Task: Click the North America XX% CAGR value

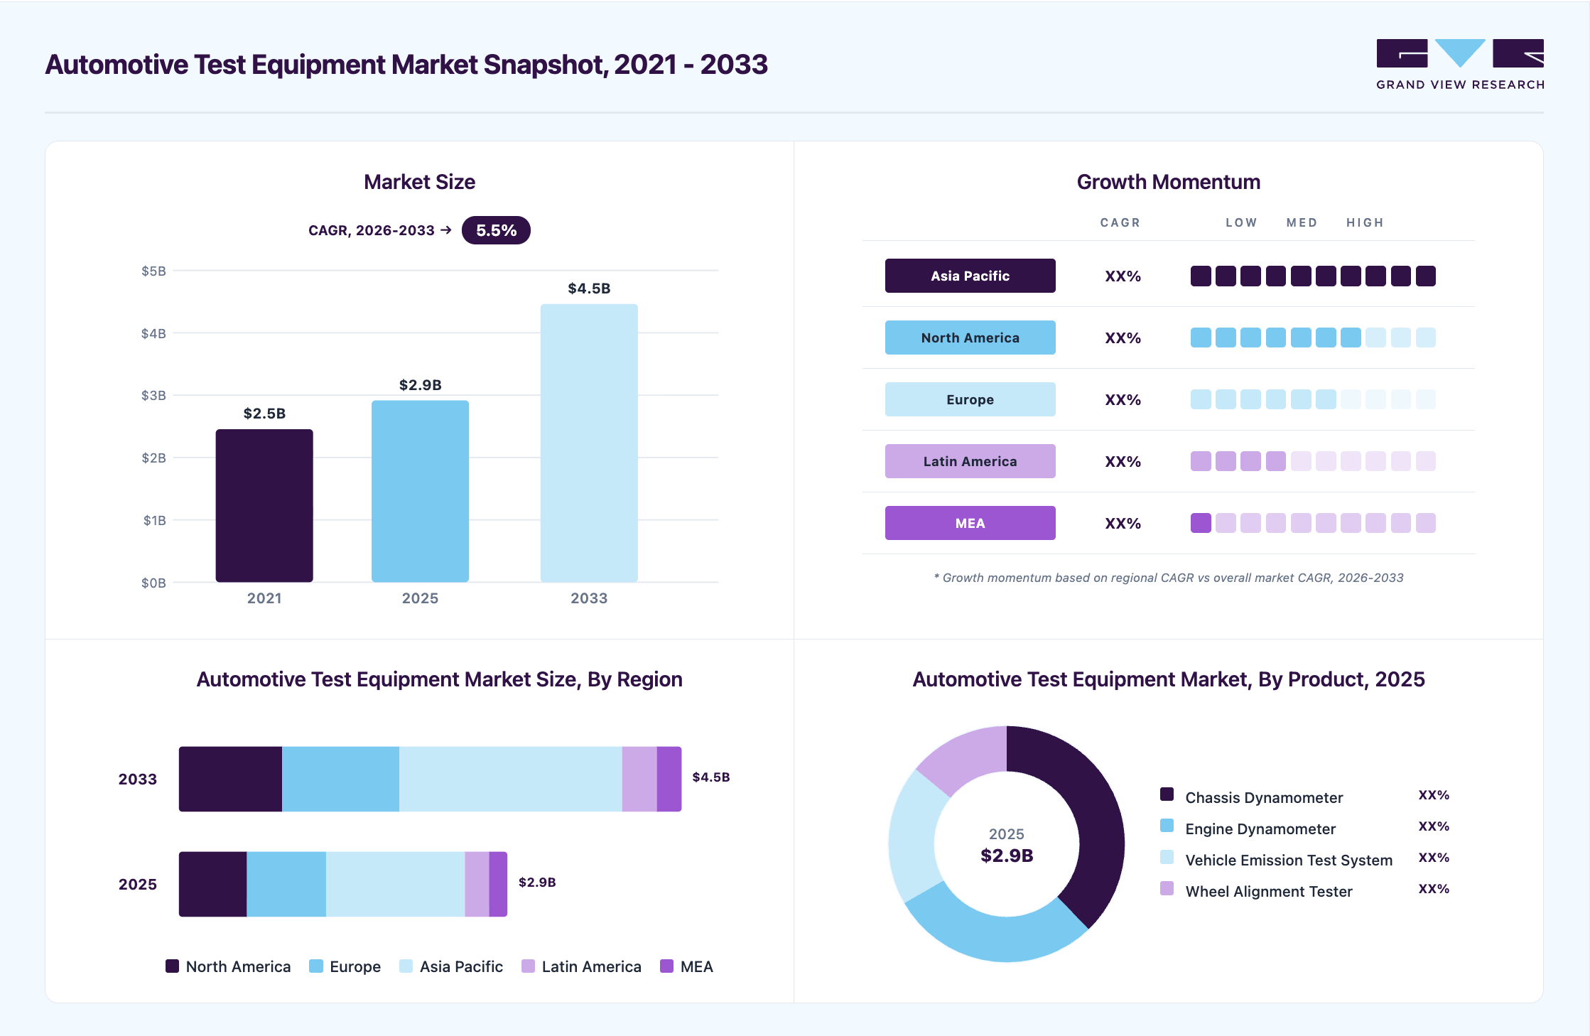Action: [x=1123, y=338]
